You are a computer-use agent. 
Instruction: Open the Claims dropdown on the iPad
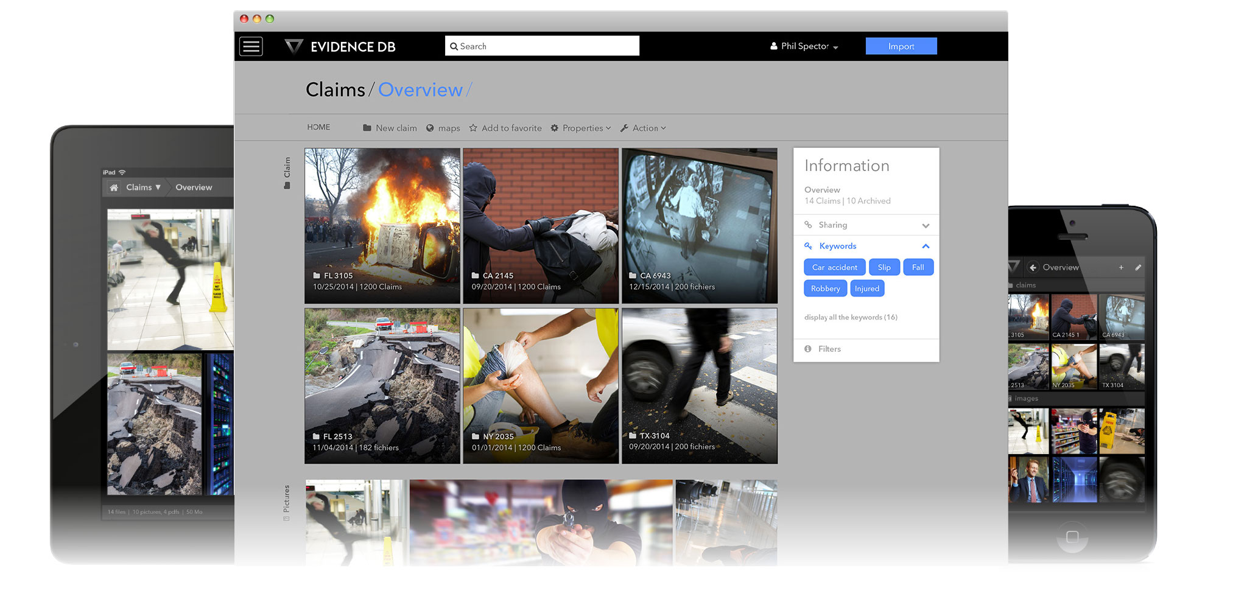point(143,187)
